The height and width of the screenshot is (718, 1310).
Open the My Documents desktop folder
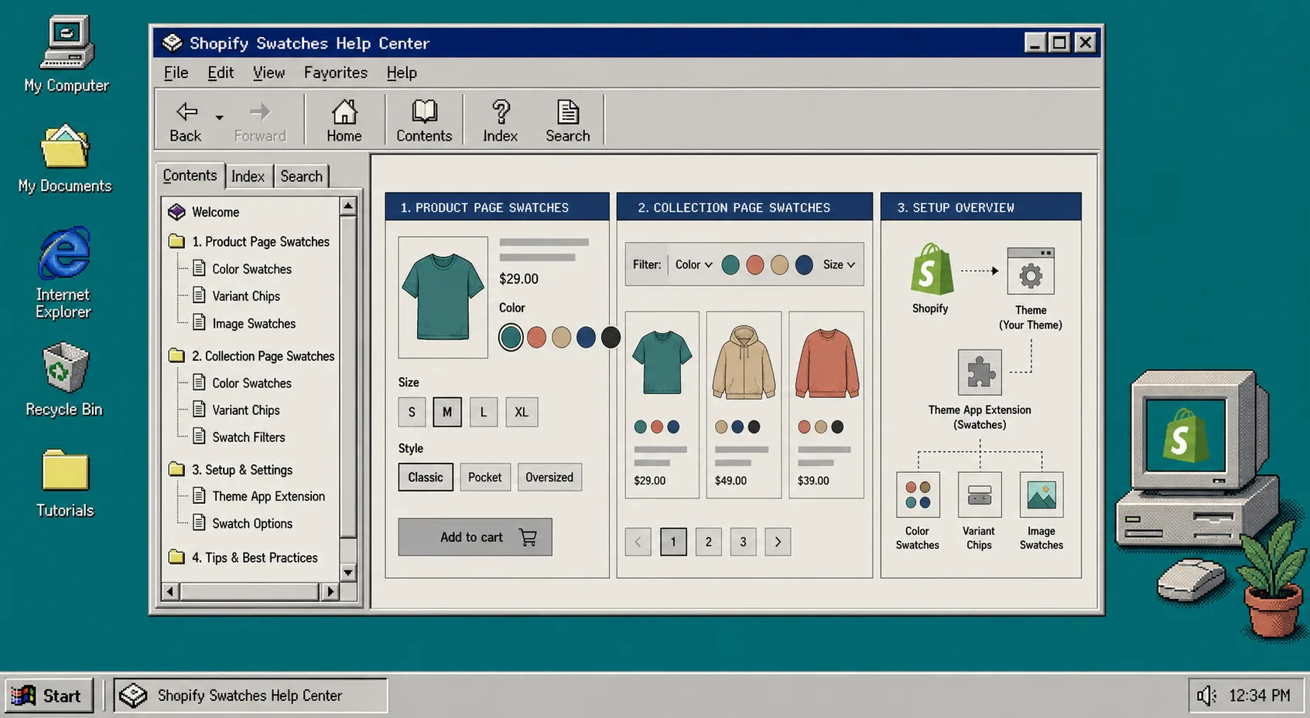pyautogui.click(x=65, y=146)
